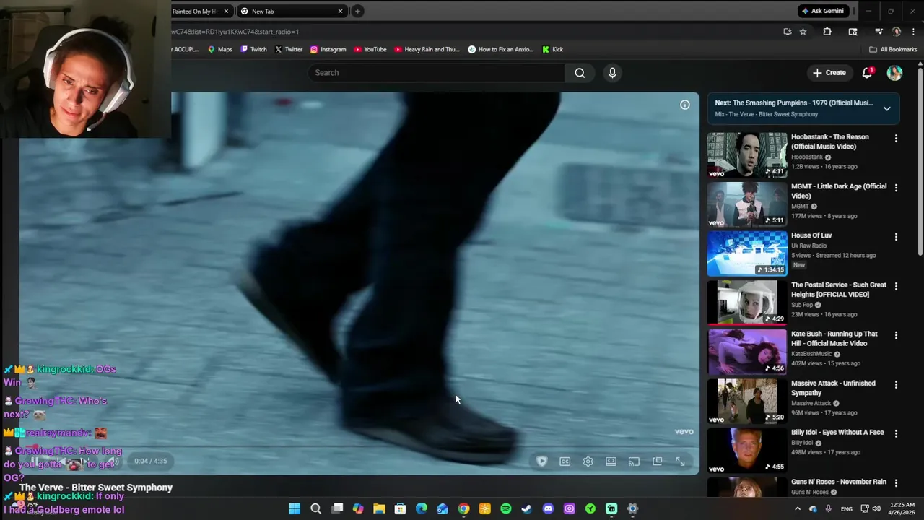924x520 pixels.
Task: Open the Kick bookmark
Action: click(x=552, y=50)
